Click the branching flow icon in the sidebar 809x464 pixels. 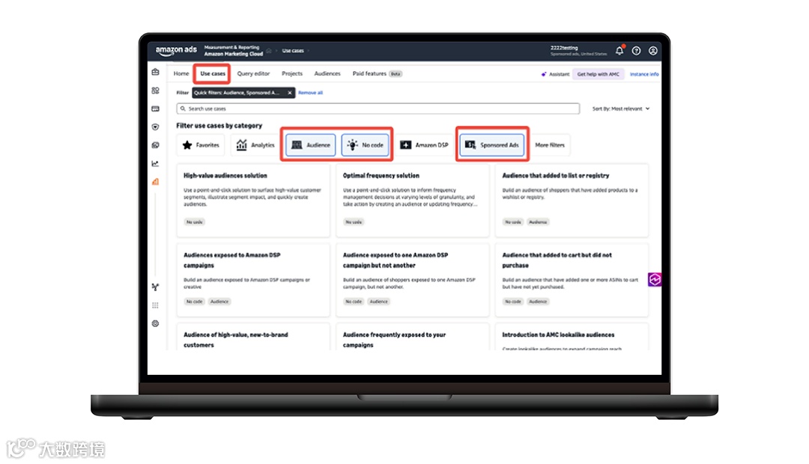click(x=155, y=287)
